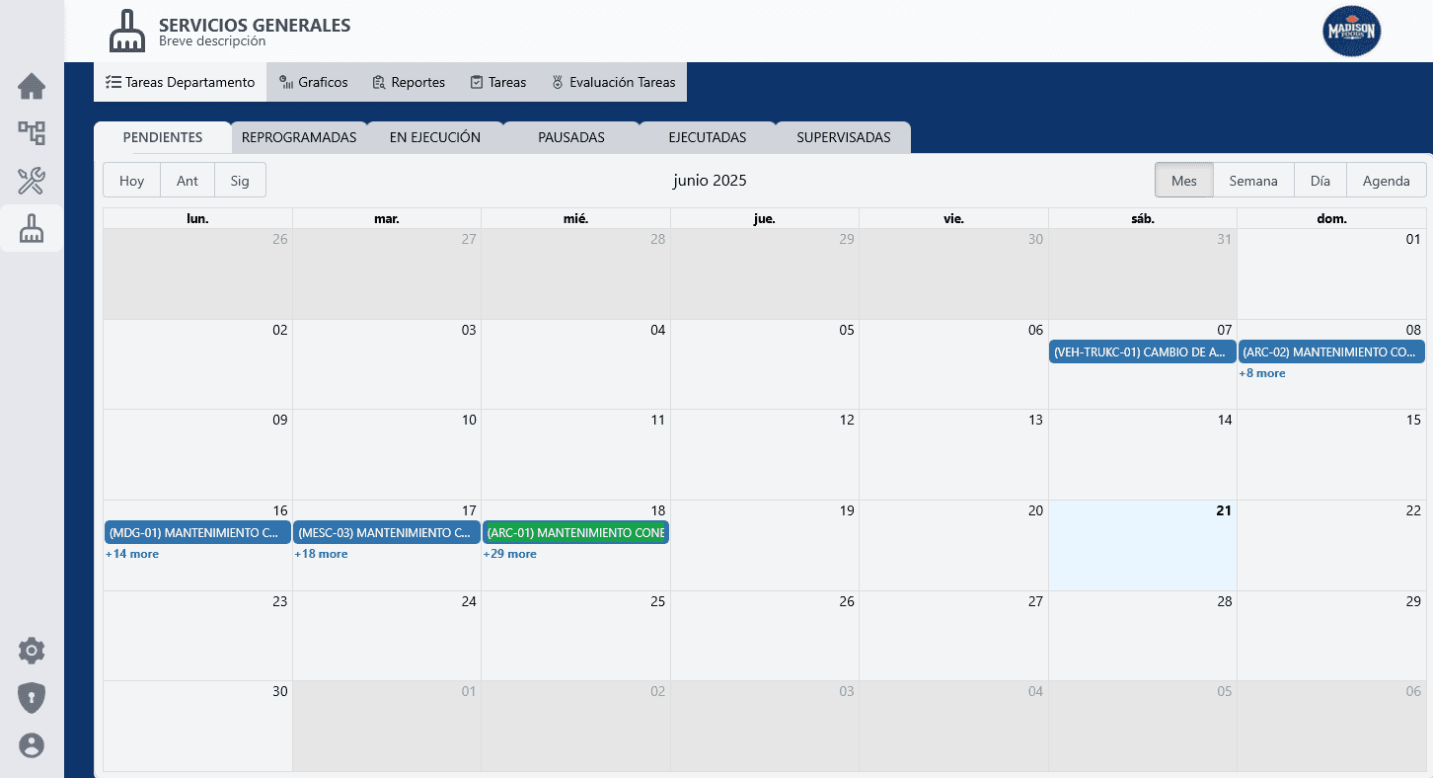This screenshot has width=1433, height=778.
Task: Click the wrench tools icon in the sidebar
Action: (x=32, y=181)
